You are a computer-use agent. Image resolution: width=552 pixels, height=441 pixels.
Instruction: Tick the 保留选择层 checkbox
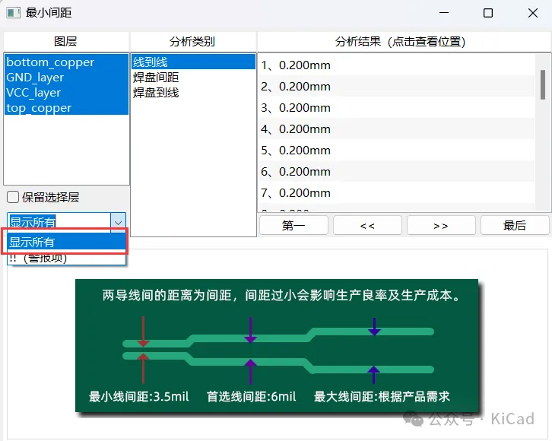coord(13,197)
